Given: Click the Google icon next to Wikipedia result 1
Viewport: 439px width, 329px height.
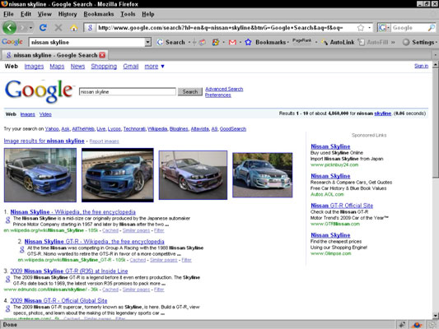Looking at the screenshot, I should click(8, 220).
